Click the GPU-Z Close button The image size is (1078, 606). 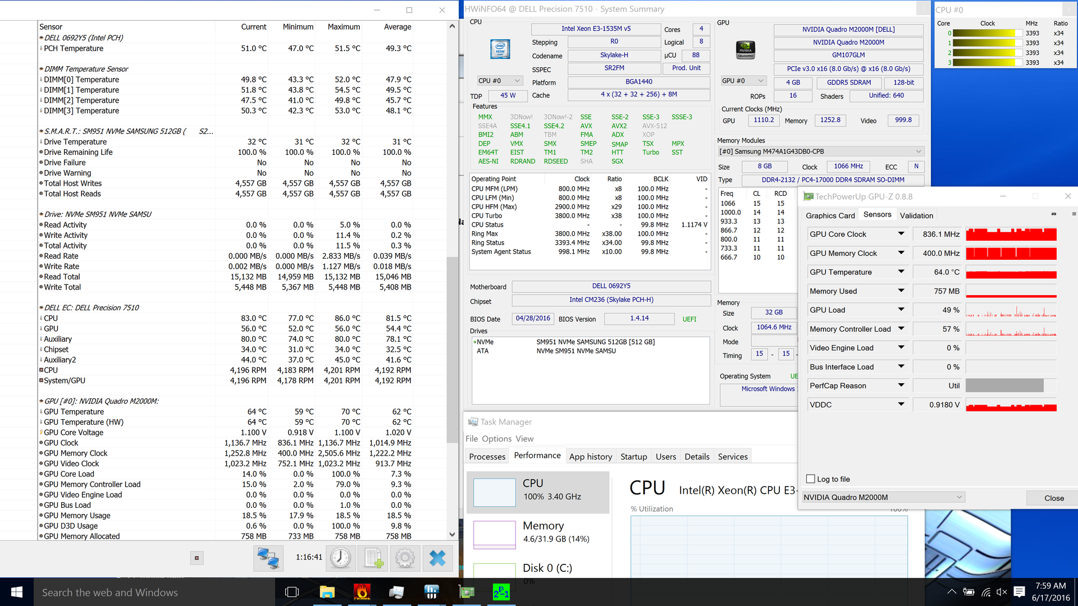point(1053,498)
